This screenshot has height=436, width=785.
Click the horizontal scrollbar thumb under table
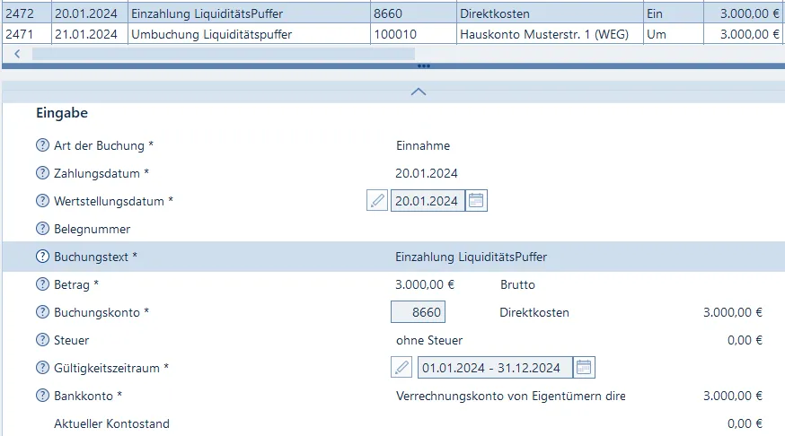[x=211, y=54]
